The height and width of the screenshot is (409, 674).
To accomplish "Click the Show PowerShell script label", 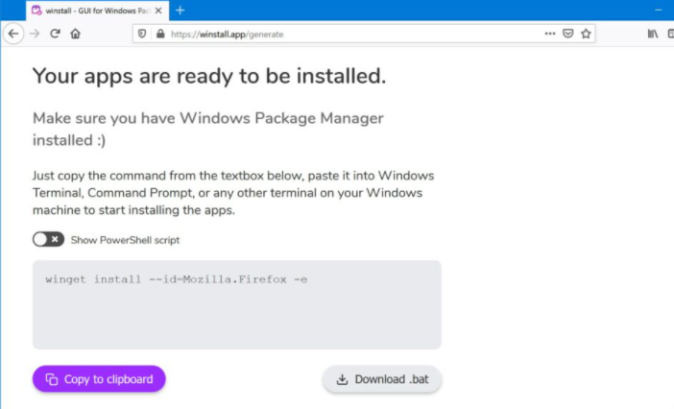I will (125, 240).
